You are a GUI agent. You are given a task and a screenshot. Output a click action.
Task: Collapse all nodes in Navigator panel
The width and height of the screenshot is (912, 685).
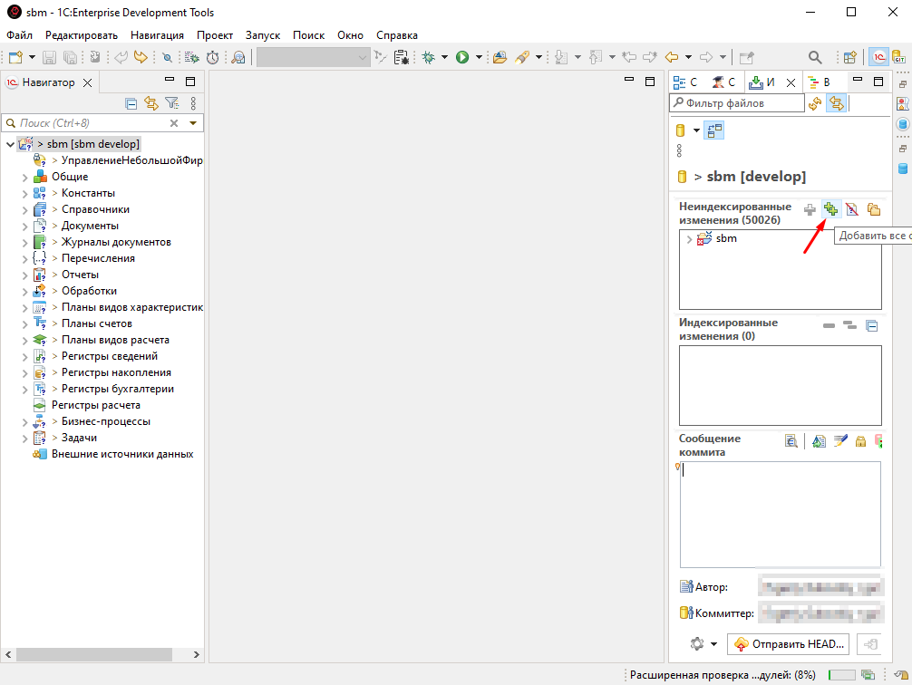click(131, 103)
